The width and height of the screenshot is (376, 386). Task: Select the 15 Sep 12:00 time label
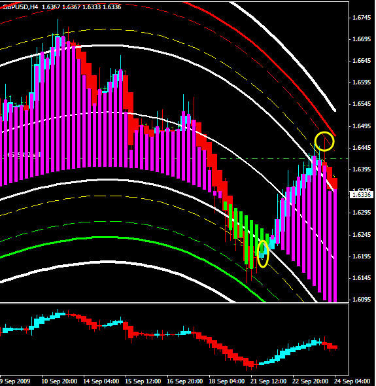point(143,381)
